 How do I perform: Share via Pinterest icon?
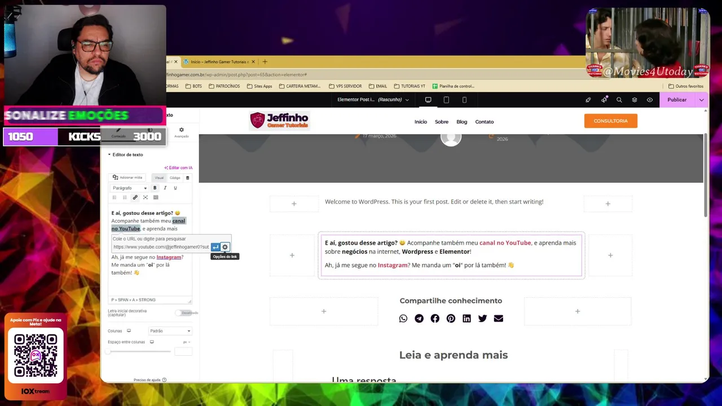click(x=451, y=319)
